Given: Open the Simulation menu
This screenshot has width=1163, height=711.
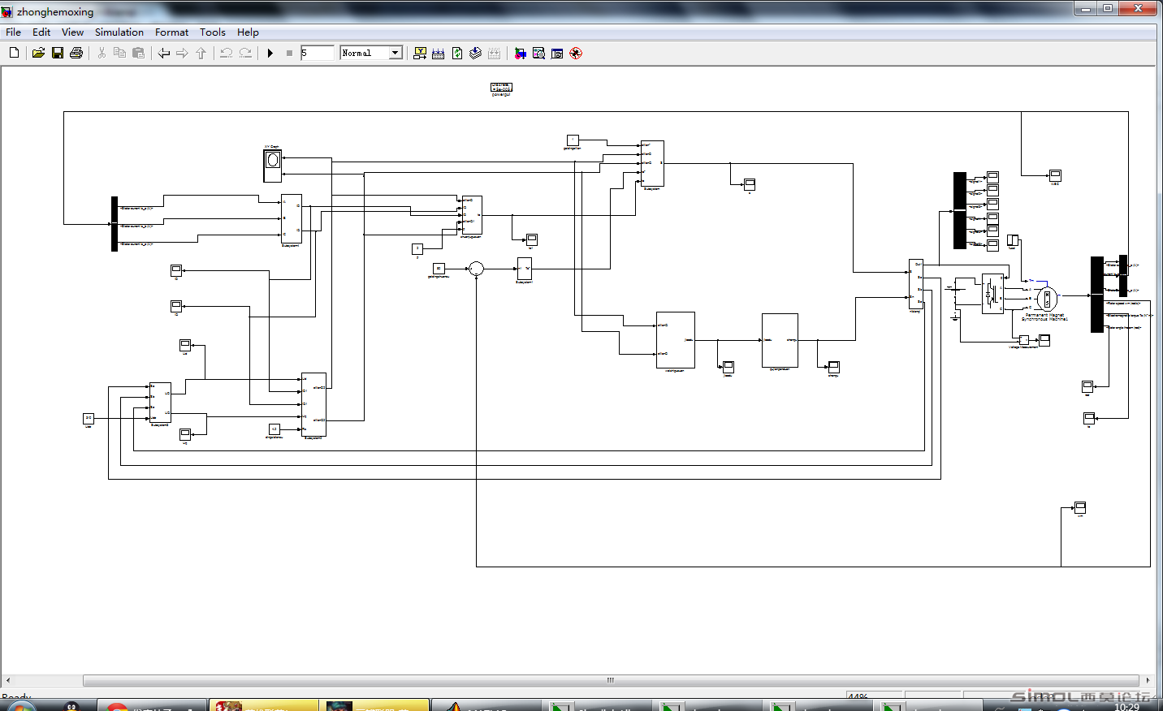Looking at the screenshot, I should coord(119,32).
